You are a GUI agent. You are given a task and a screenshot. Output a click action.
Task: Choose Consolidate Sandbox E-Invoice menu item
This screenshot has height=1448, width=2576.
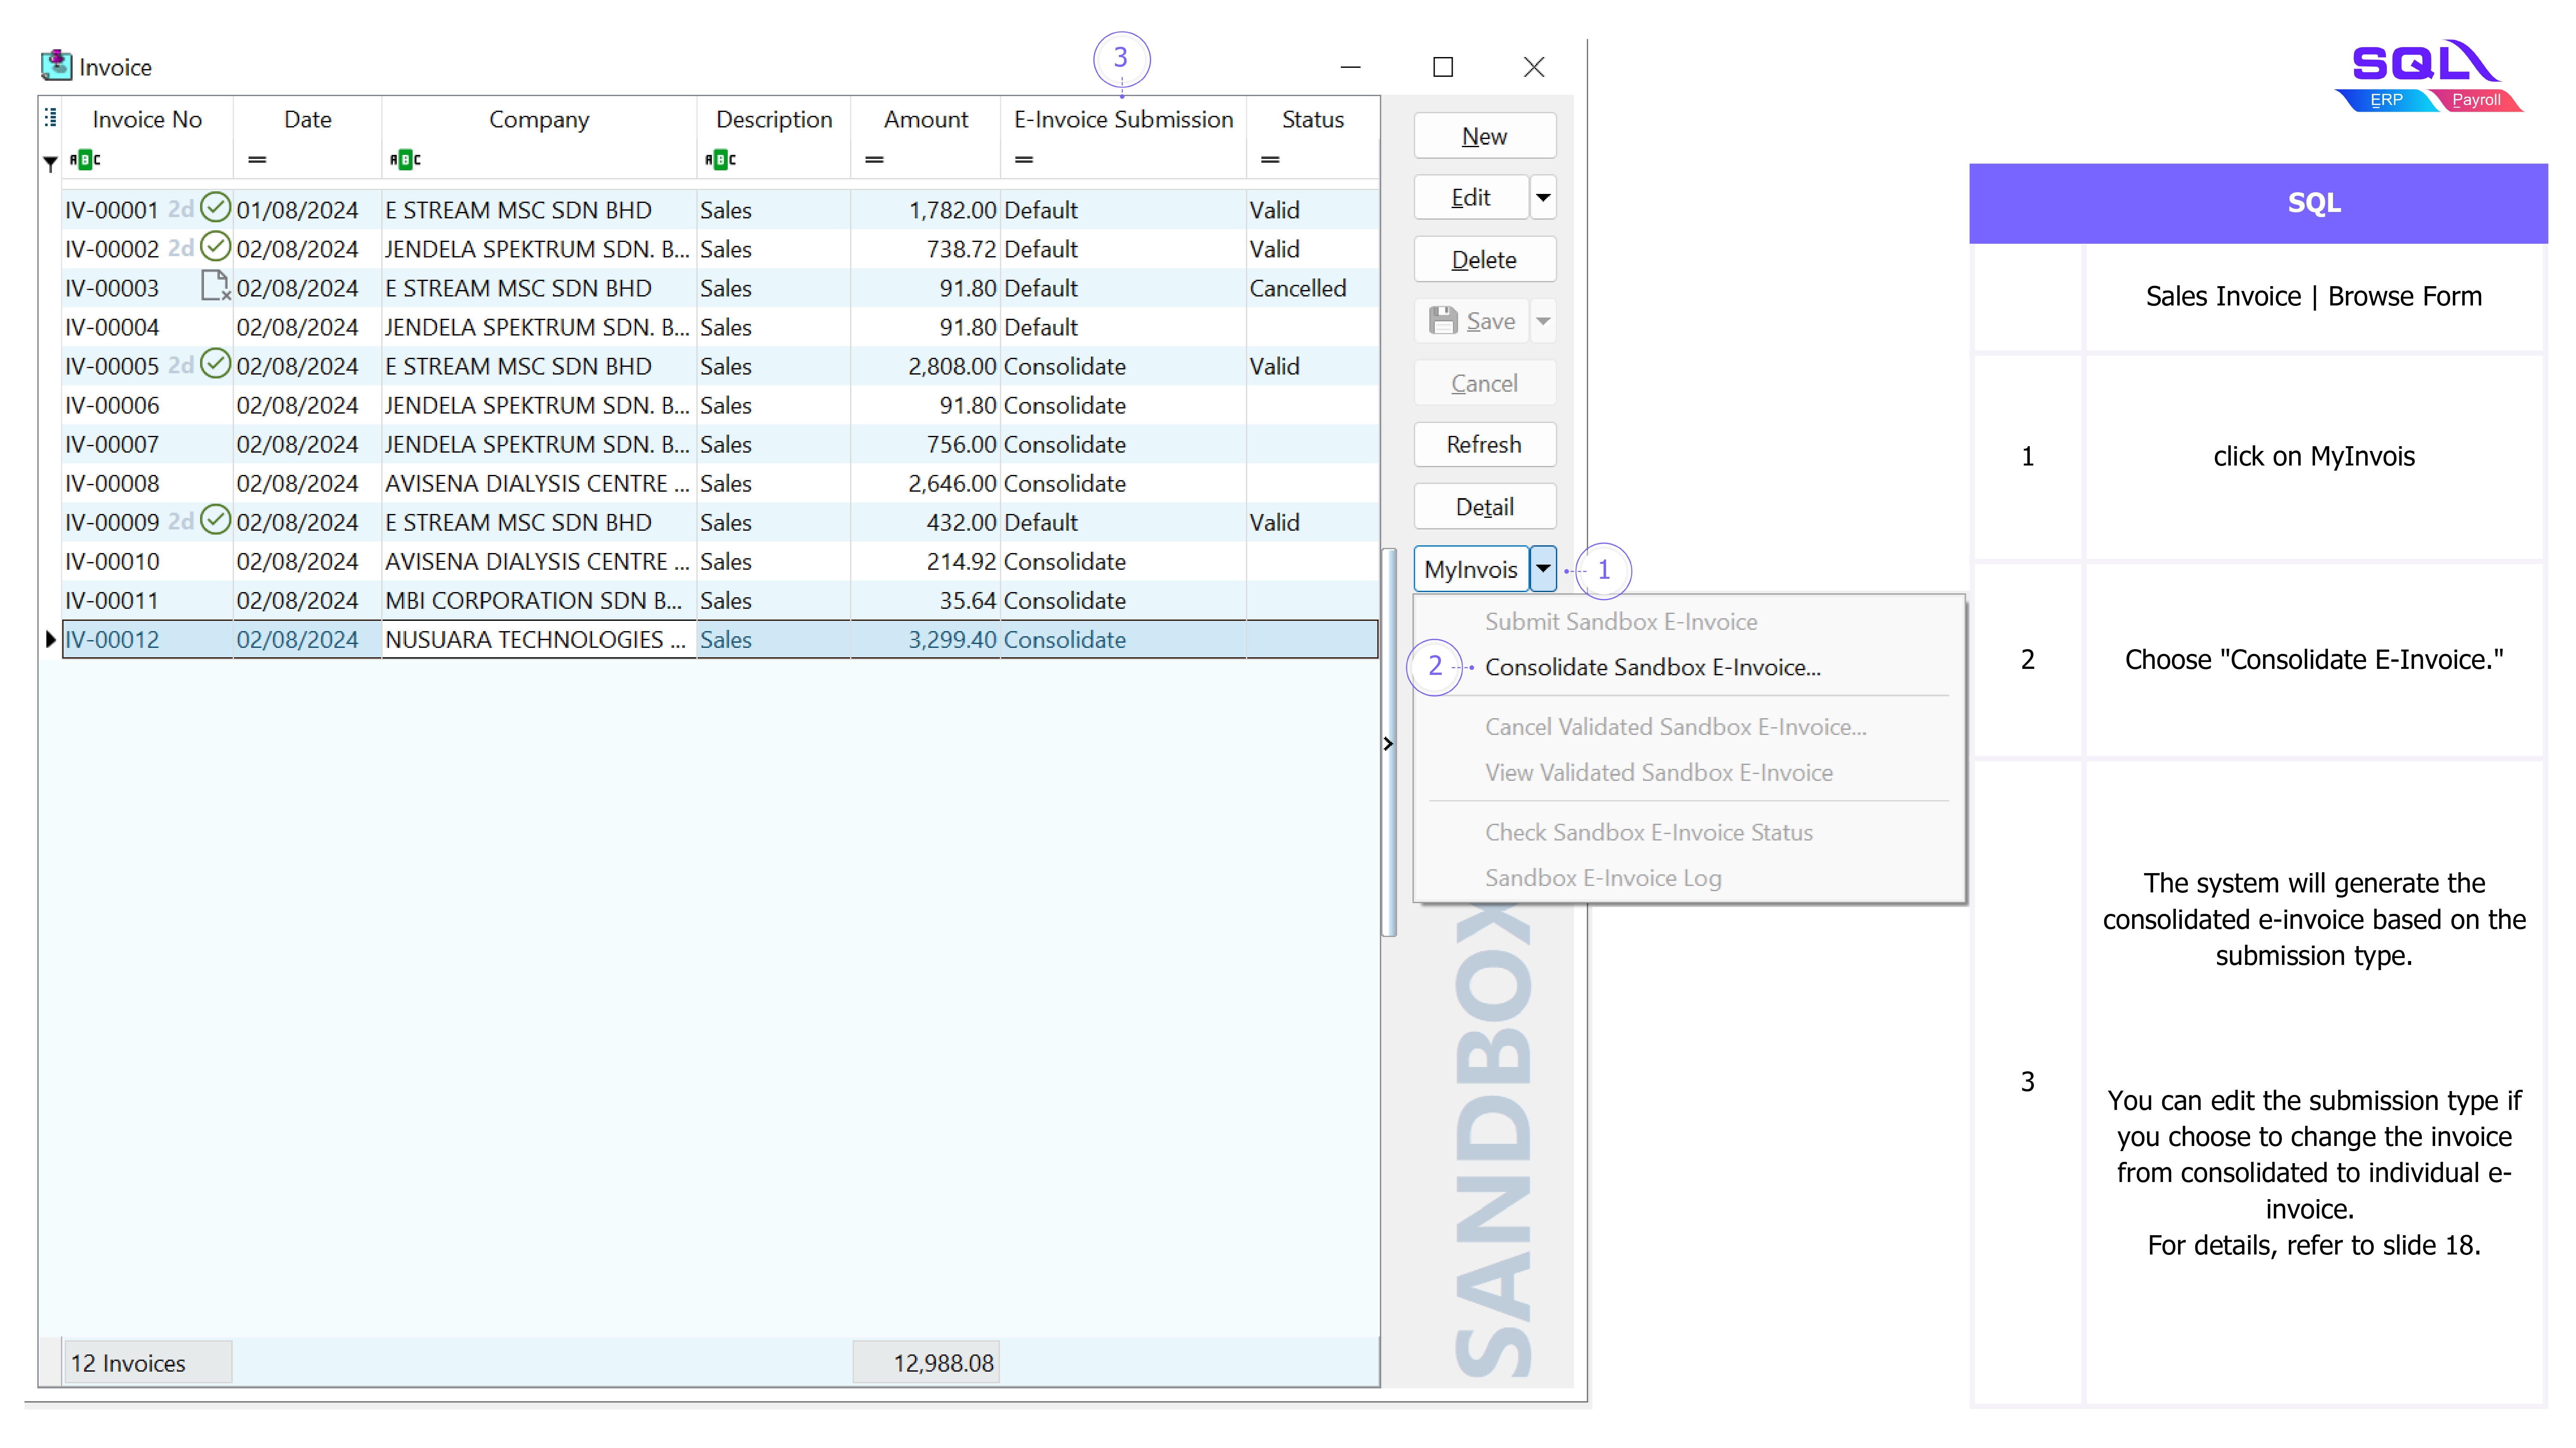click(x=1652, y=667)
